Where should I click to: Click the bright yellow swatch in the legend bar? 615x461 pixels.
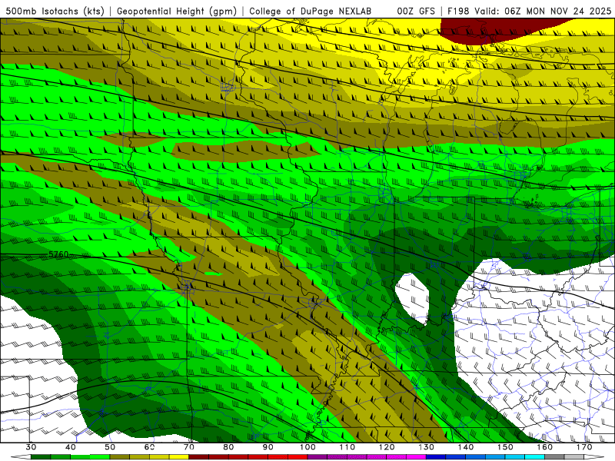pos(179,457)
